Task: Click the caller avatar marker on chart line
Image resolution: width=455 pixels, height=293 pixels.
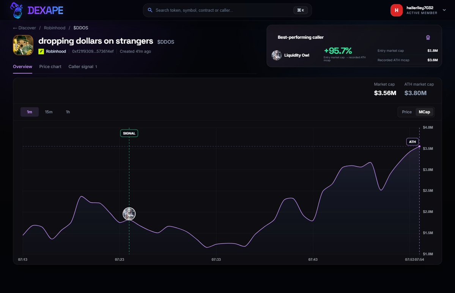Action: [129, 214]
